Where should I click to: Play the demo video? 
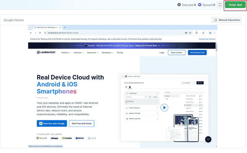click(x=164, y=107)
